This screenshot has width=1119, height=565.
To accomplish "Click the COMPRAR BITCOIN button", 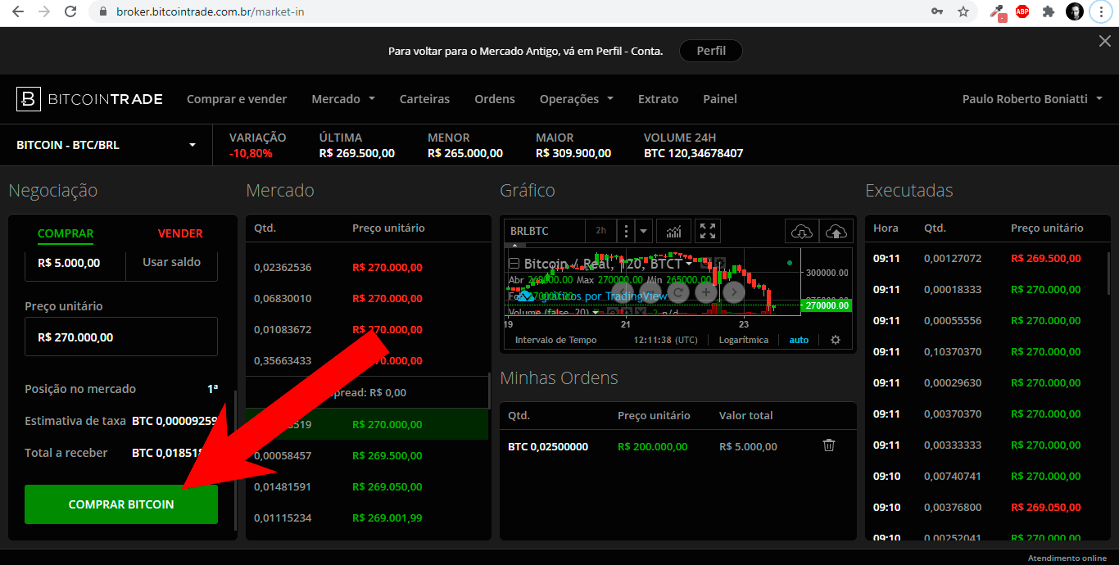I will (120, 505).
